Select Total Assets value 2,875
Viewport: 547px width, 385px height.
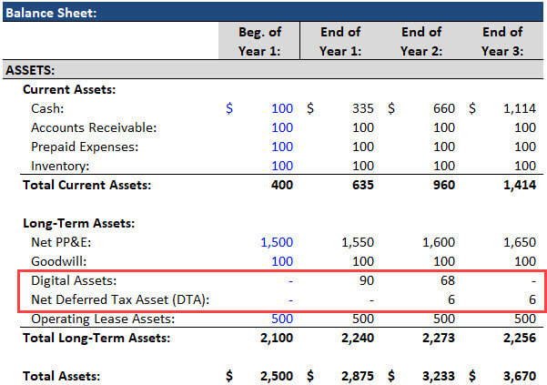pyautogui.click(x=358, y=376)
